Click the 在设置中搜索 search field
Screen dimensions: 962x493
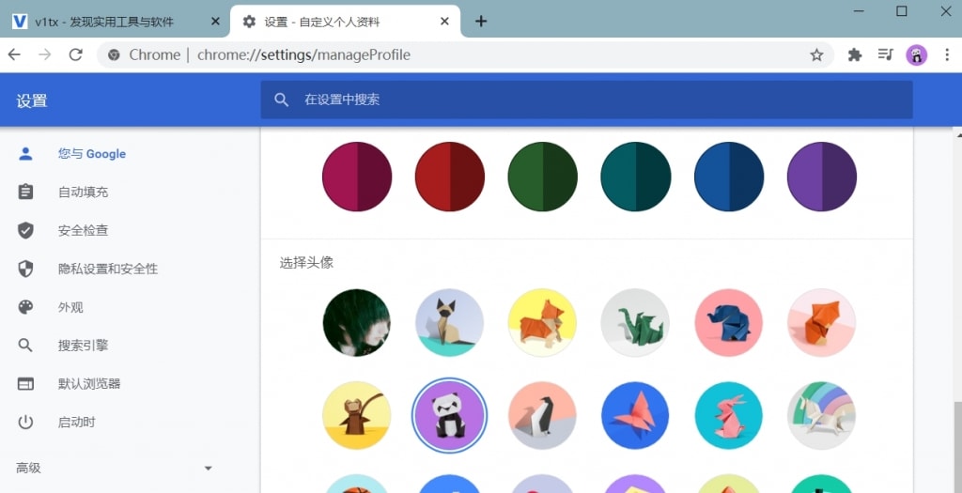pyautogui.click(x=586, y=100)
